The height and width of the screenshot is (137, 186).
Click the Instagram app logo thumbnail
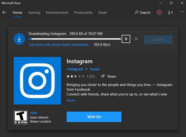[x=37, y=81]
